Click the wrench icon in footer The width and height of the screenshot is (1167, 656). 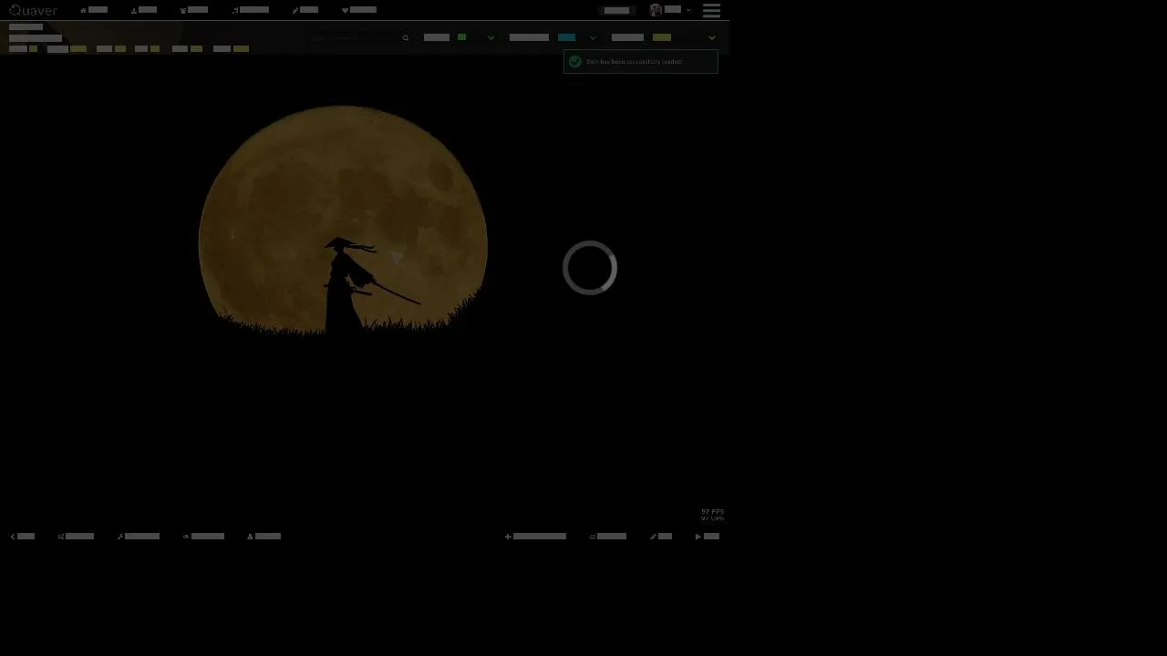click(x=120, y=537)
